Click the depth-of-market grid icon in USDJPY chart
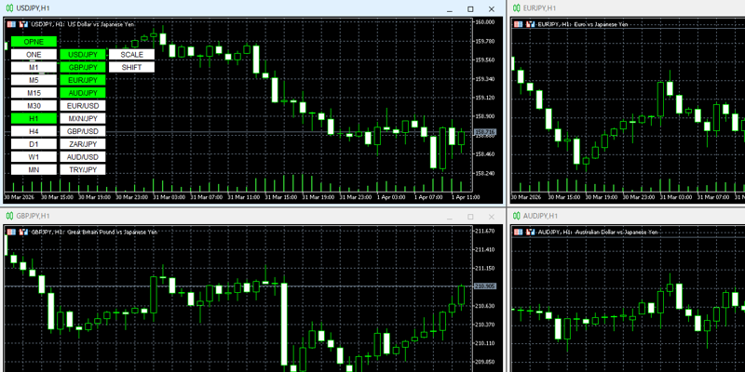745x372 pixels. pyautogui.click(x=11, y=23)
